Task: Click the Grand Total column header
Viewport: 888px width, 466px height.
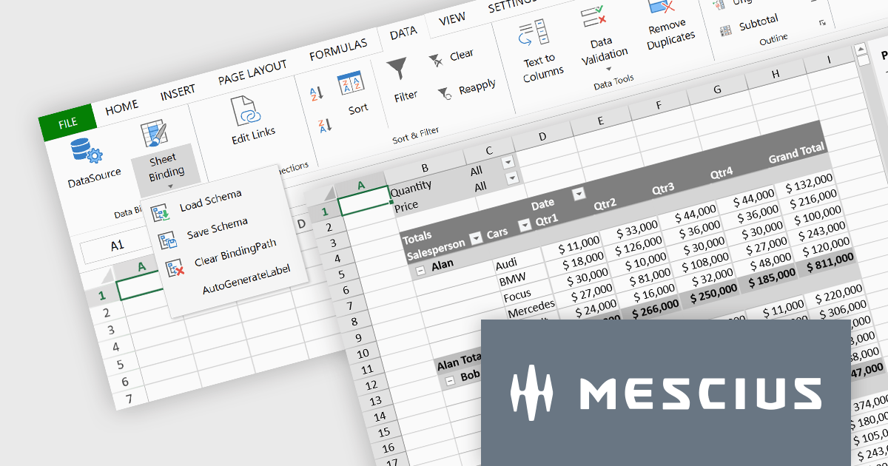Action: click(x=796, y=153)
